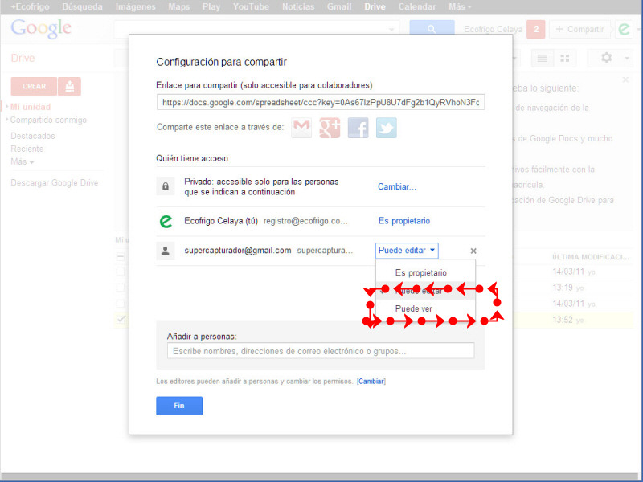
Task: Share link via Twitter icon
Action: point(387,128)
